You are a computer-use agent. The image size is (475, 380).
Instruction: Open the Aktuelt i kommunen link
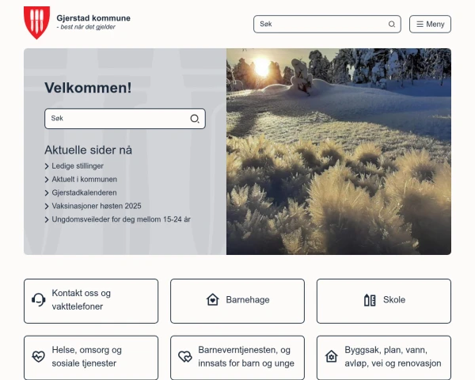(84, 180)
